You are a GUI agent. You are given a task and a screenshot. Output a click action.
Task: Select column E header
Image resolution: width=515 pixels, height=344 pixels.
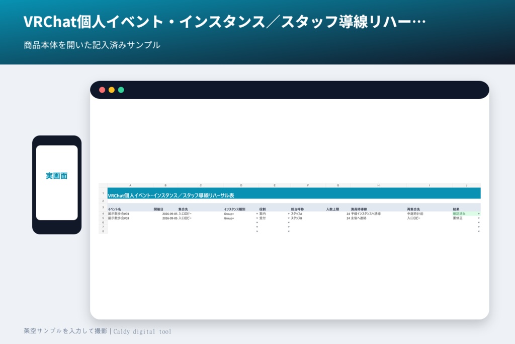(275, 185)
